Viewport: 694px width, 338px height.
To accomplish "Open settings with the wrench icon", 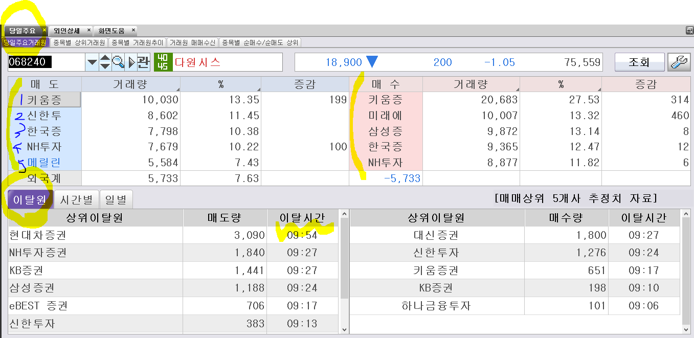I will point(679,62).
